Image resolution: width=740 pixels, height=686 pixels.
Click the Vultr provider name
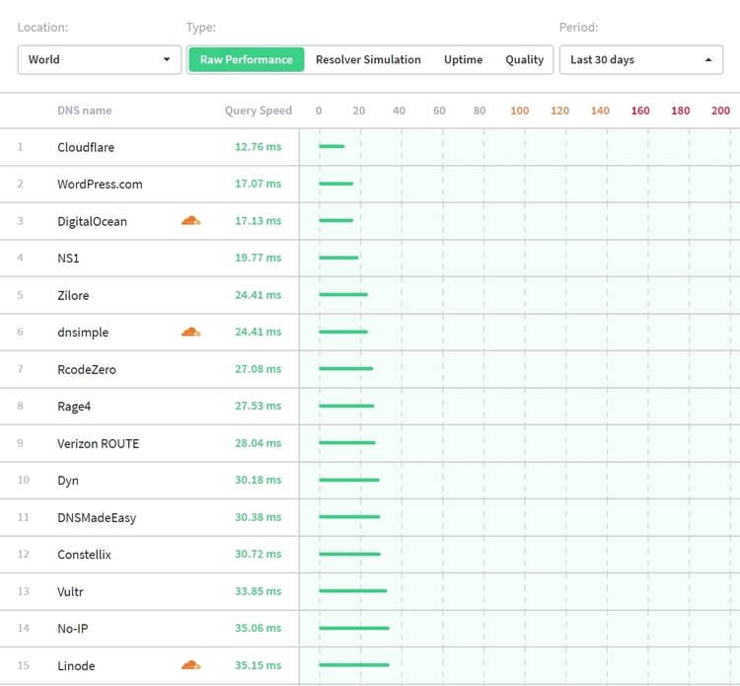point(70,592)
